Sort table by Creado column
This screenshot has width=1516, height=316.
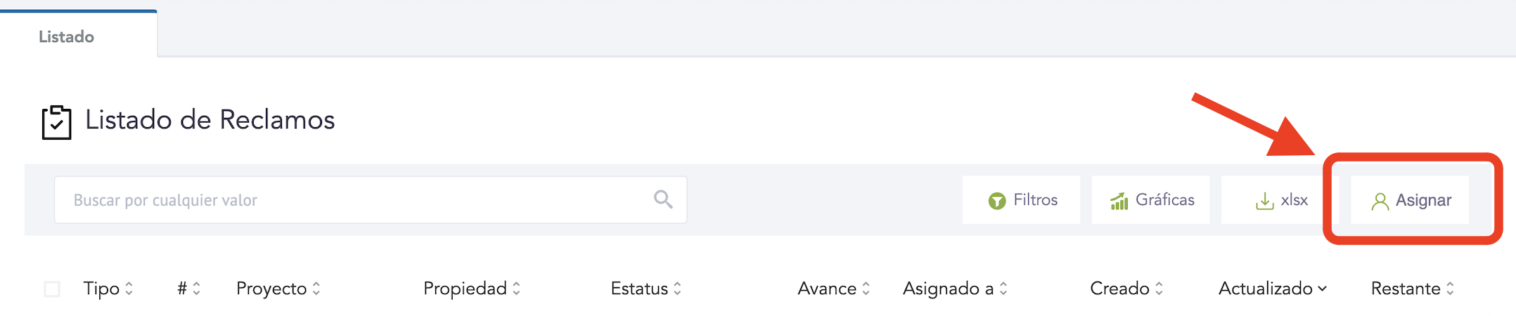point(1126,289)
